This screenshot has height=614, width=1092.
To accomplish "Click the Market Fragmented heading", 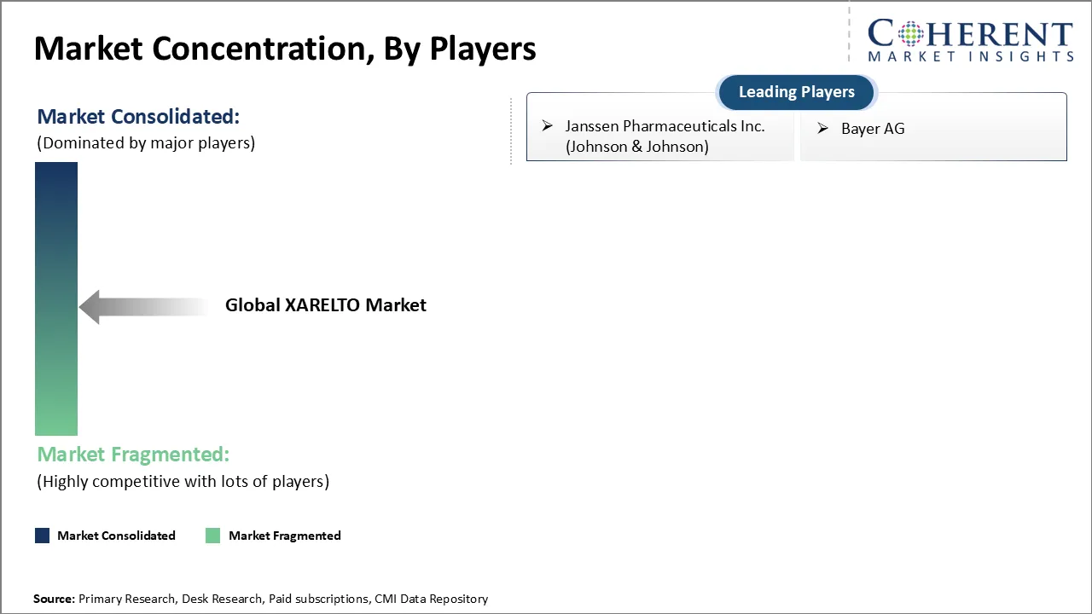I will [133, 455].
